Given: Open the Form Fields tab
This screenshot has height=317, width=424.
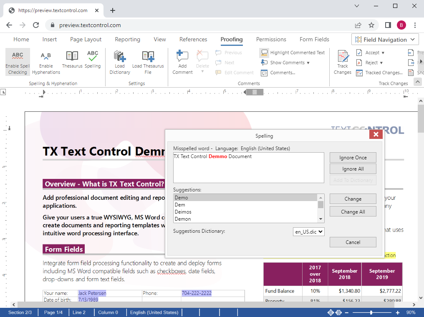Looking at the screenshot, I should tap(314, 39).
